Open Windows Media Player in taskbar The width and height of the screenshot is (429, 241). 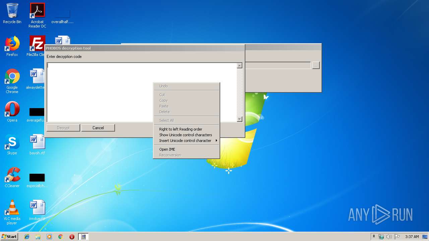49,237
